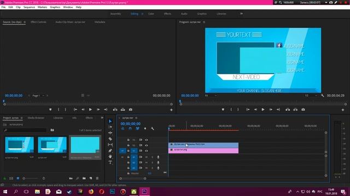This screenshot has width=350, height=196.
Task: Click Add Marker icon in timeline header
Action: point(145,128)
